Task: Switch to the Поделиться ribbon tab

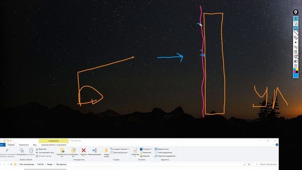Action: click(24, 145)
